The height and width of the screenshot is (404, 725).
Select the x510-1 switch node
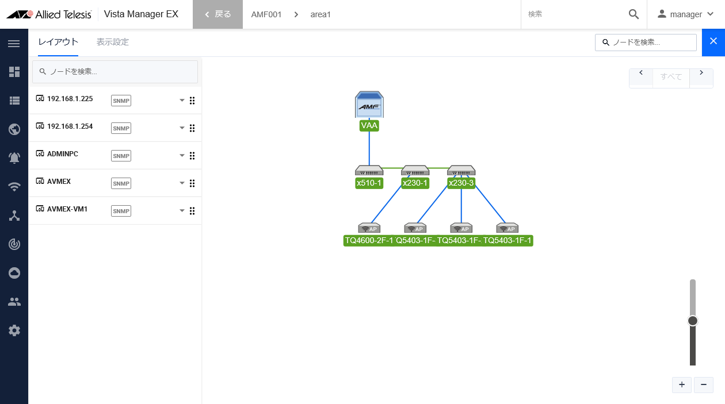[369, 171]
